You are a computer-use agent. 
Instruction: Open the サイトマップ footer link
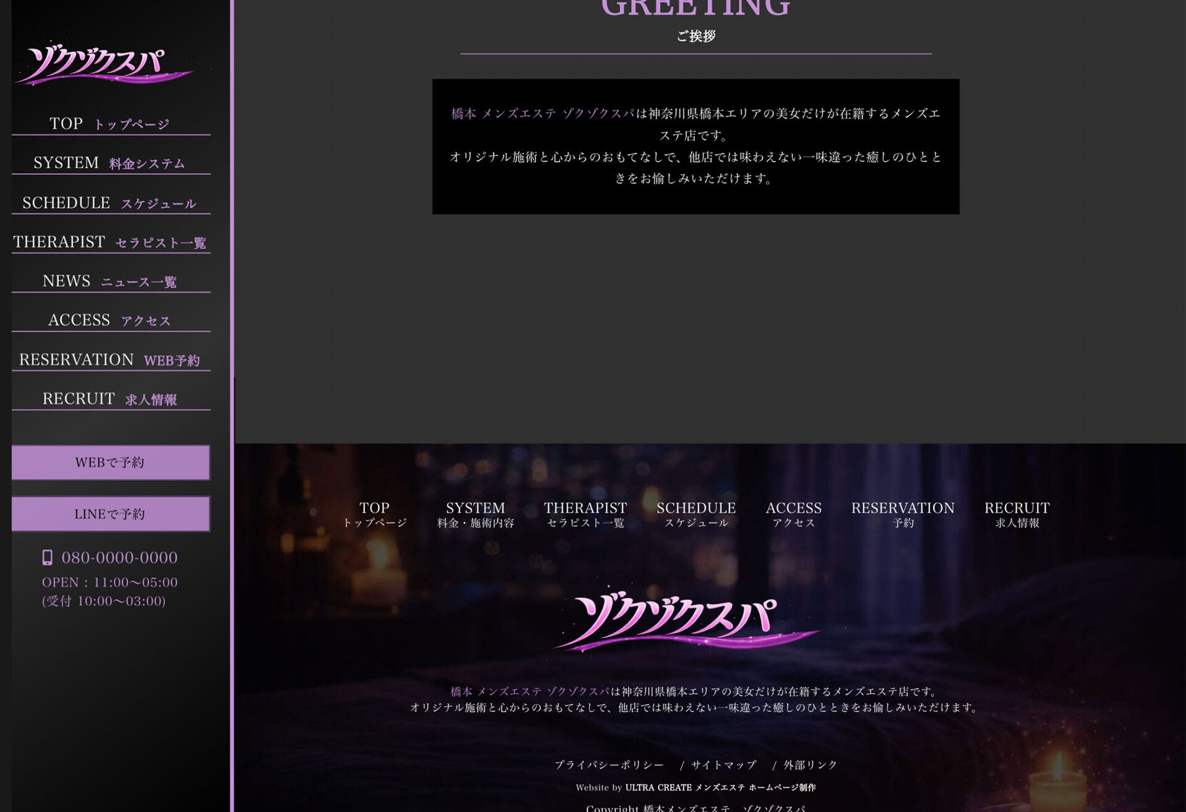pyautogui.click(x=723, y=765)
